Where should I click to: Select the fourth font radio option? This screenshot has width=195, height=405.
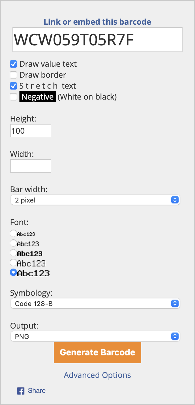coord(13,262)
